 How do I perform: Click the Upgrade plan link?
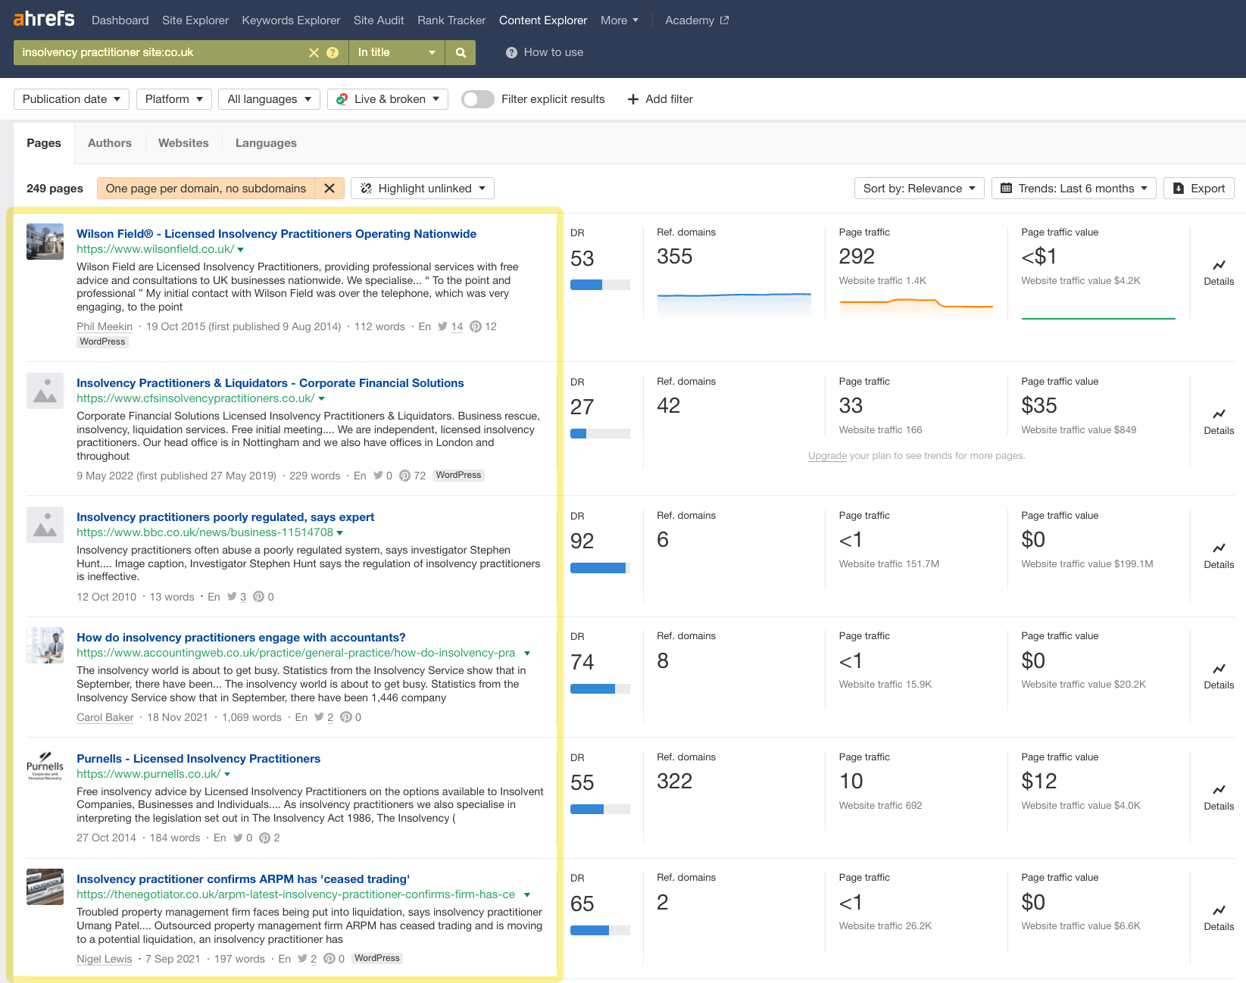826,455
